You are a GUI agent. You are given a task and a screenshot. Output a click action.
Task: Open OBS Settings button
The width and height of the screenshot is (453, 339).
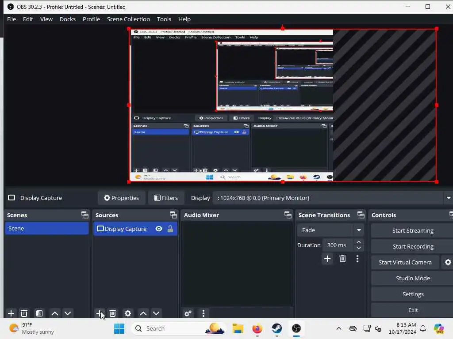413,294
